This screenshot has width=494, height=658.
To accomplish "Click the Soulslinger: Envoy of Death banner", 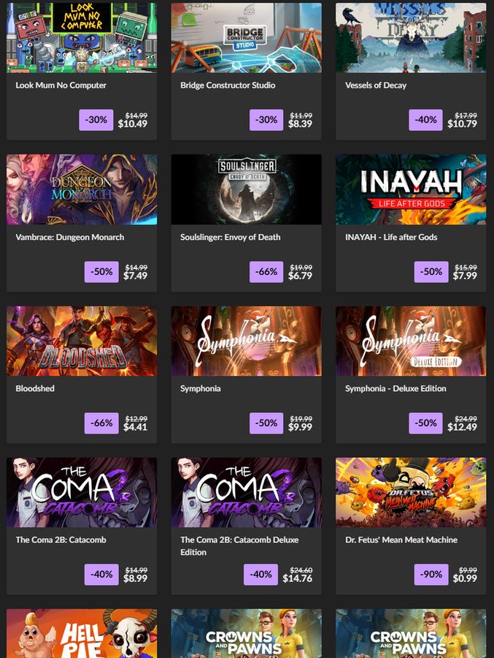I will click(247, 189).
